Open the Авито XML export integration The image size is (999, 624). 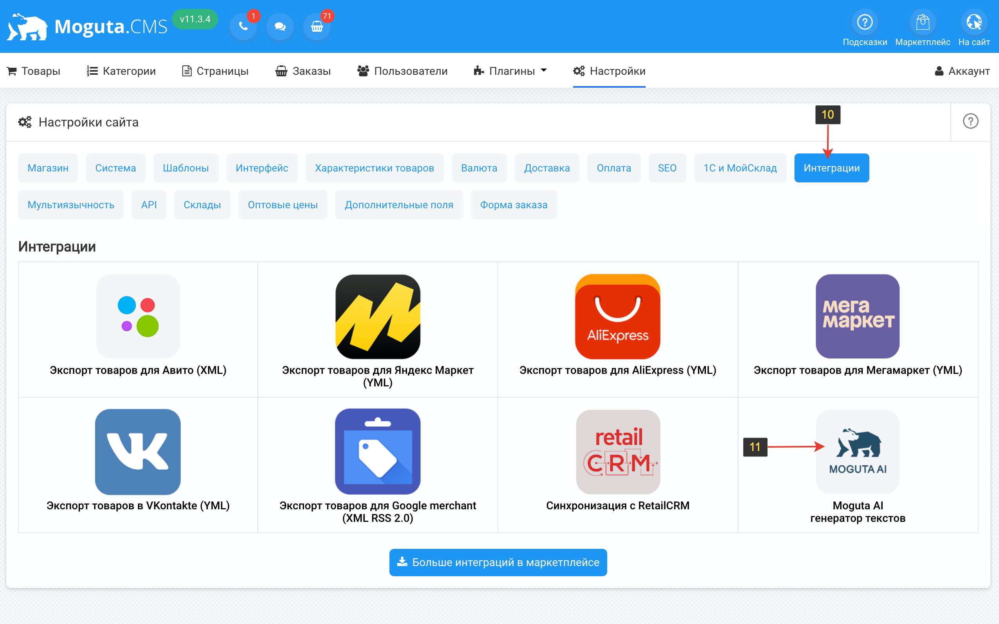coord(138,317)
